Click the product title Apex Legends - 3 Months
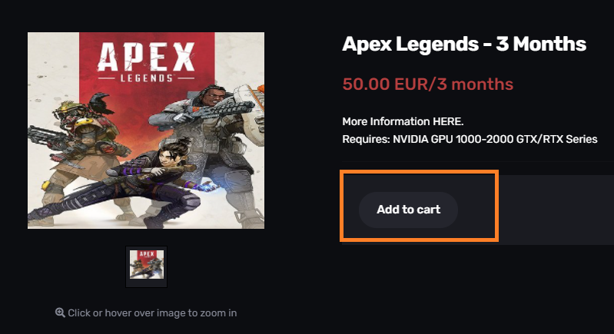This screenshot has height=334, width=614. 464,44
